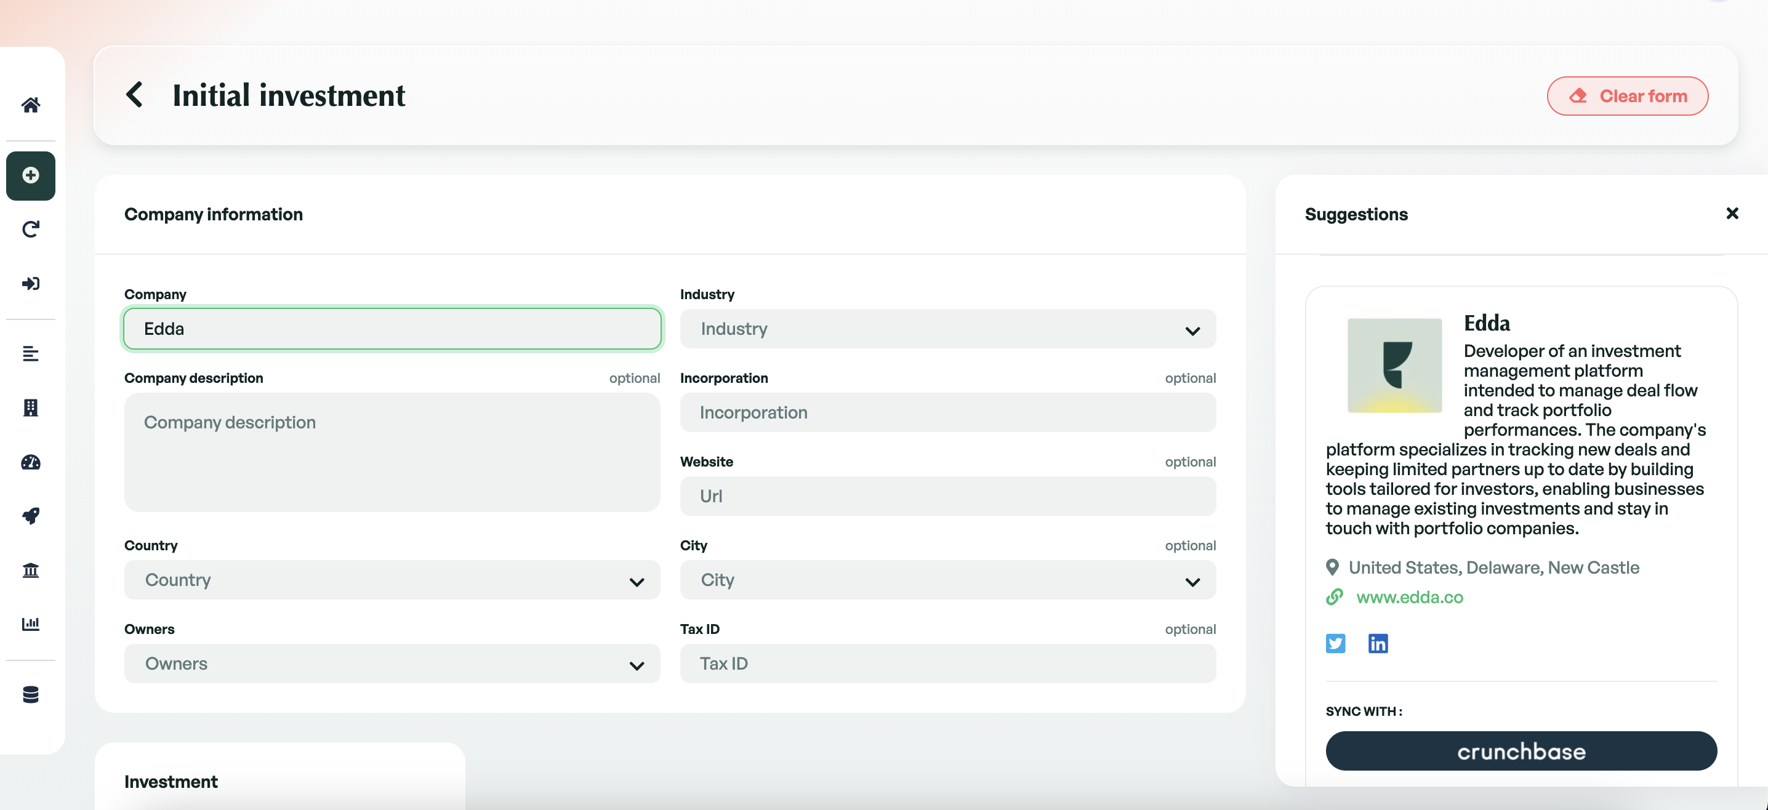Click the SYNC WITH label
Viewport: 1768px width, 810px height.
(1364, 712)
